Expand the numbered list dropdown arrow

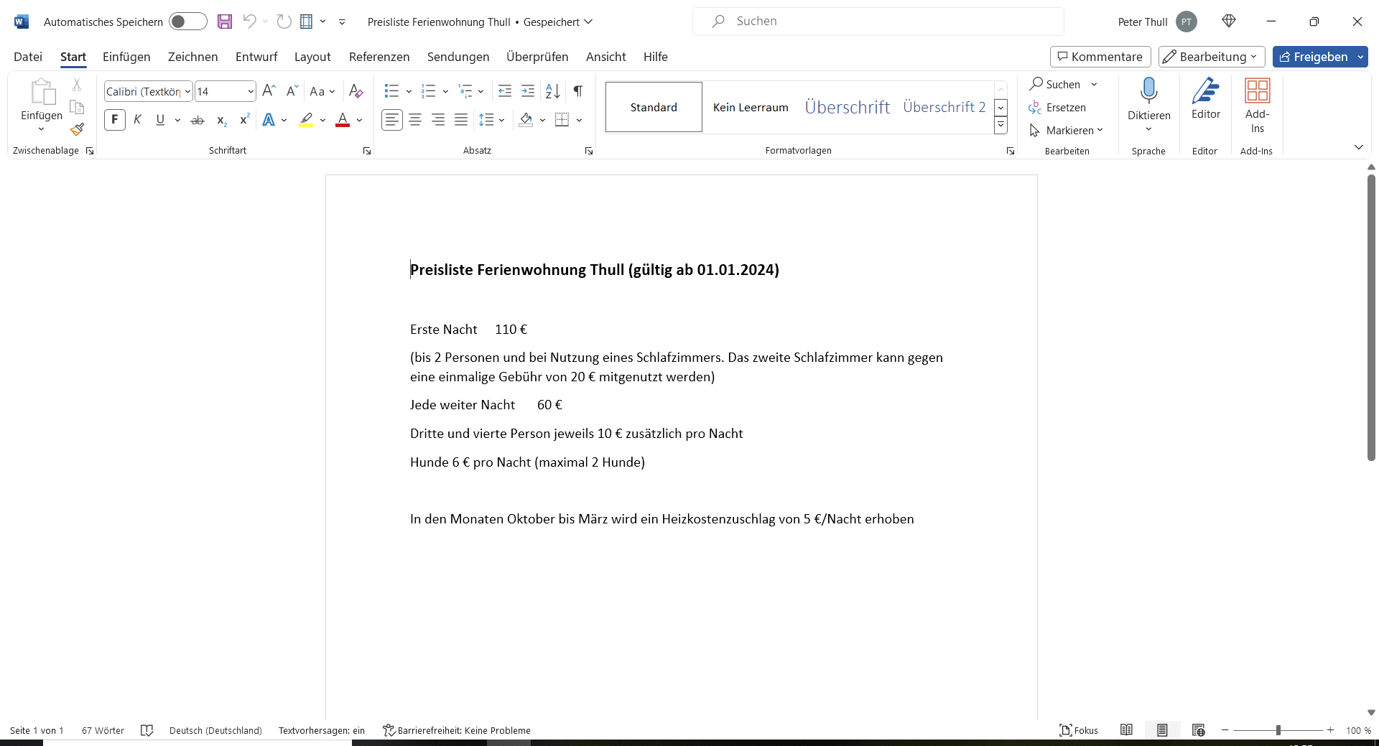445,91
